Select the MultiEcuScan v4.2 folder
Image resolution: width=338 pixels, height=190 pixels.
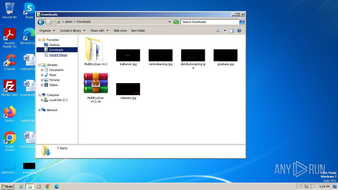point(96,51)
